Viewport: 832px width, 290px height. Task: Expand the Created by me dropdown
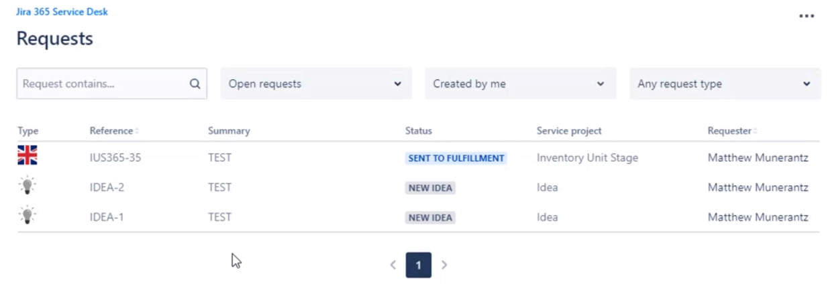(x=521, y=84)
